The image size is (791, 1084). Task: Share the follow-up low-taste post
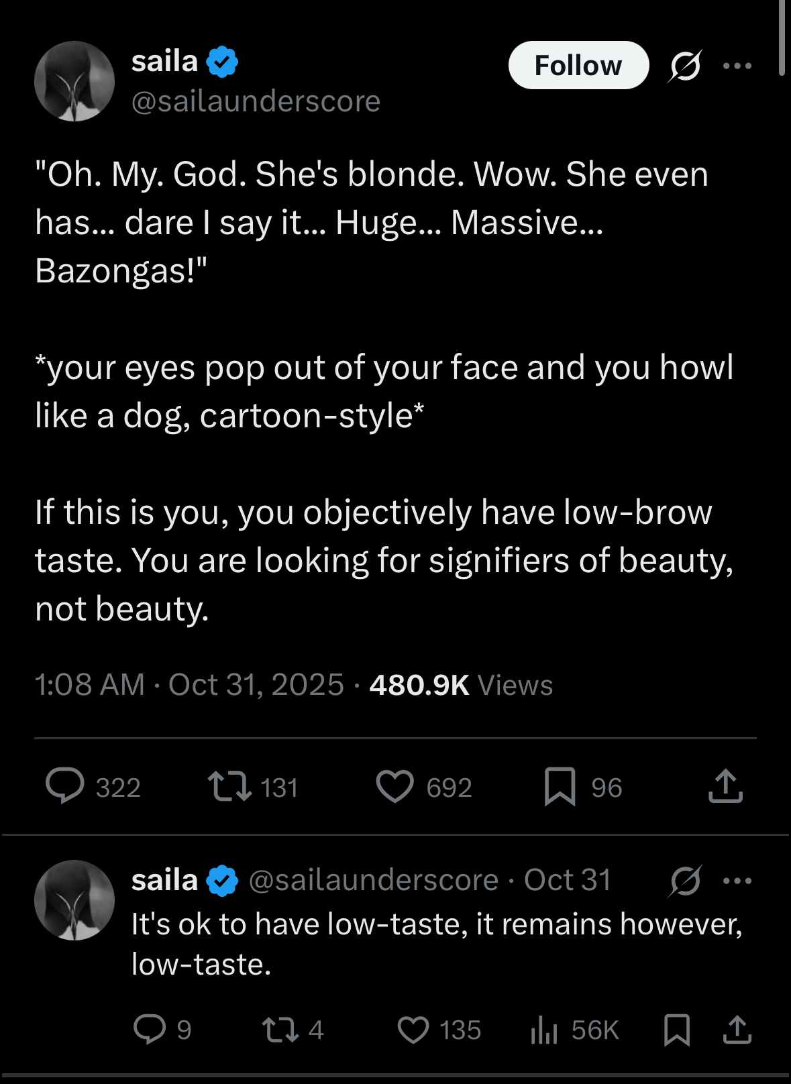click(x=737, y=1030)
